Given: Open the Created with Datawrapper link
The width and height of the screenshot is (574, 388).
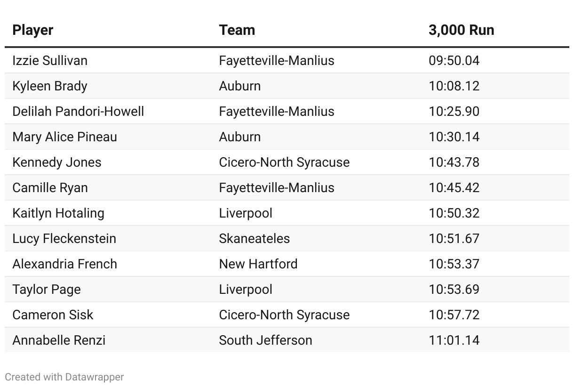Looking at the screenshot, I should [x=64, y=377].
